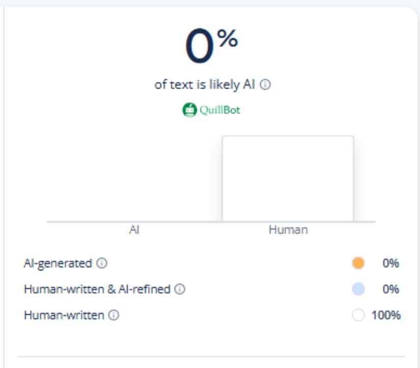Viewport: 420px width, 368px height.
Task: Click the 0% value in AI-generated row
Action: click(391, 263)
